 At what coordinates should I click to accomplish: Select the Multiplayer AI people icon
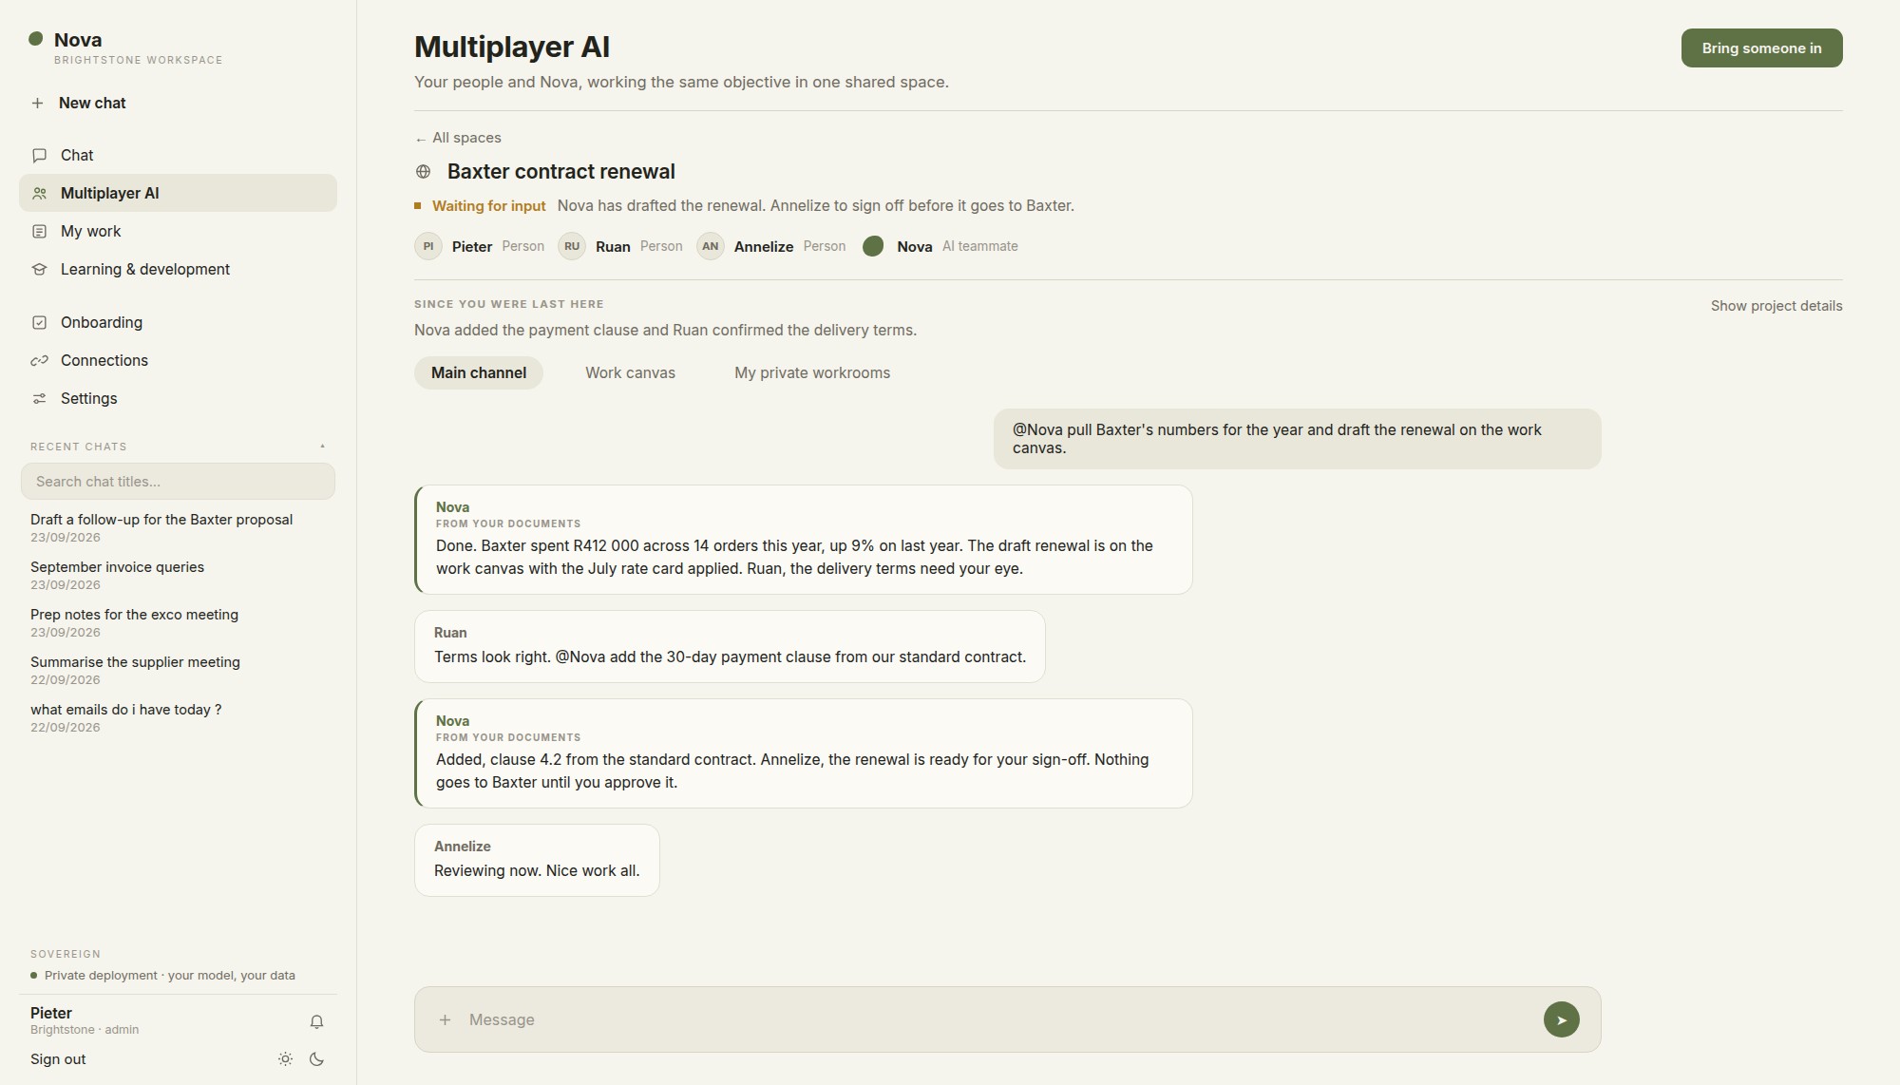tap(39, 193)
